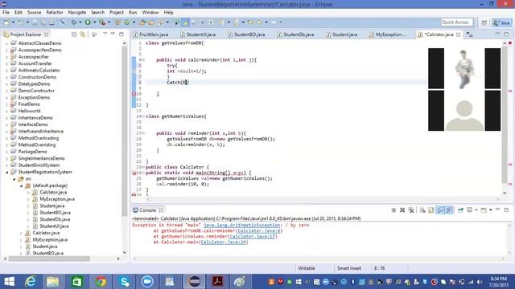Click the code editor vertical scrollbar
The width and height of the screenshot is (515, 289).
click(505, 115)
